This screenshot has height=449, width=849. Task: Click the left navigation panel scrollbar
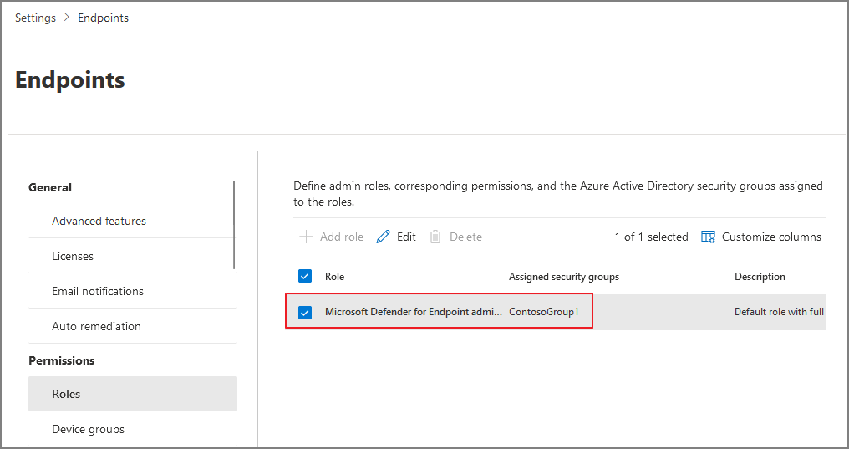pos(234,225)
